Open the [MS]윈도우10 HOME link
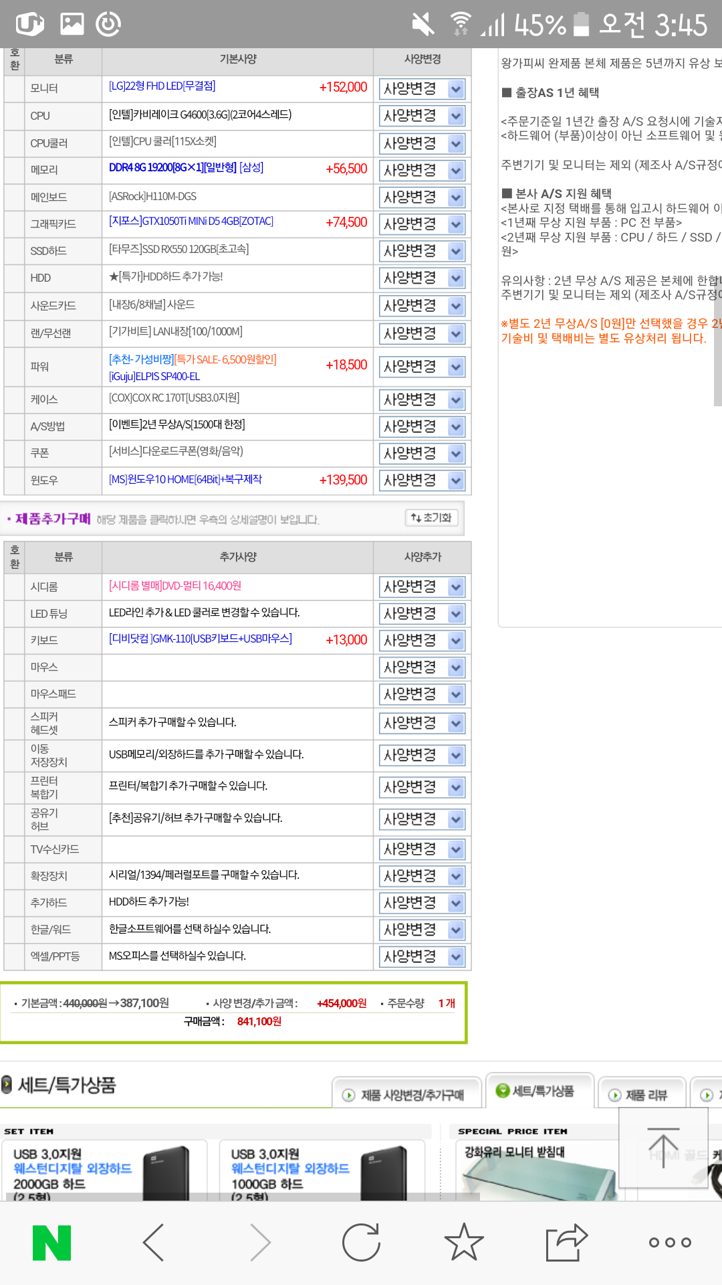 (x=186, y=479)
